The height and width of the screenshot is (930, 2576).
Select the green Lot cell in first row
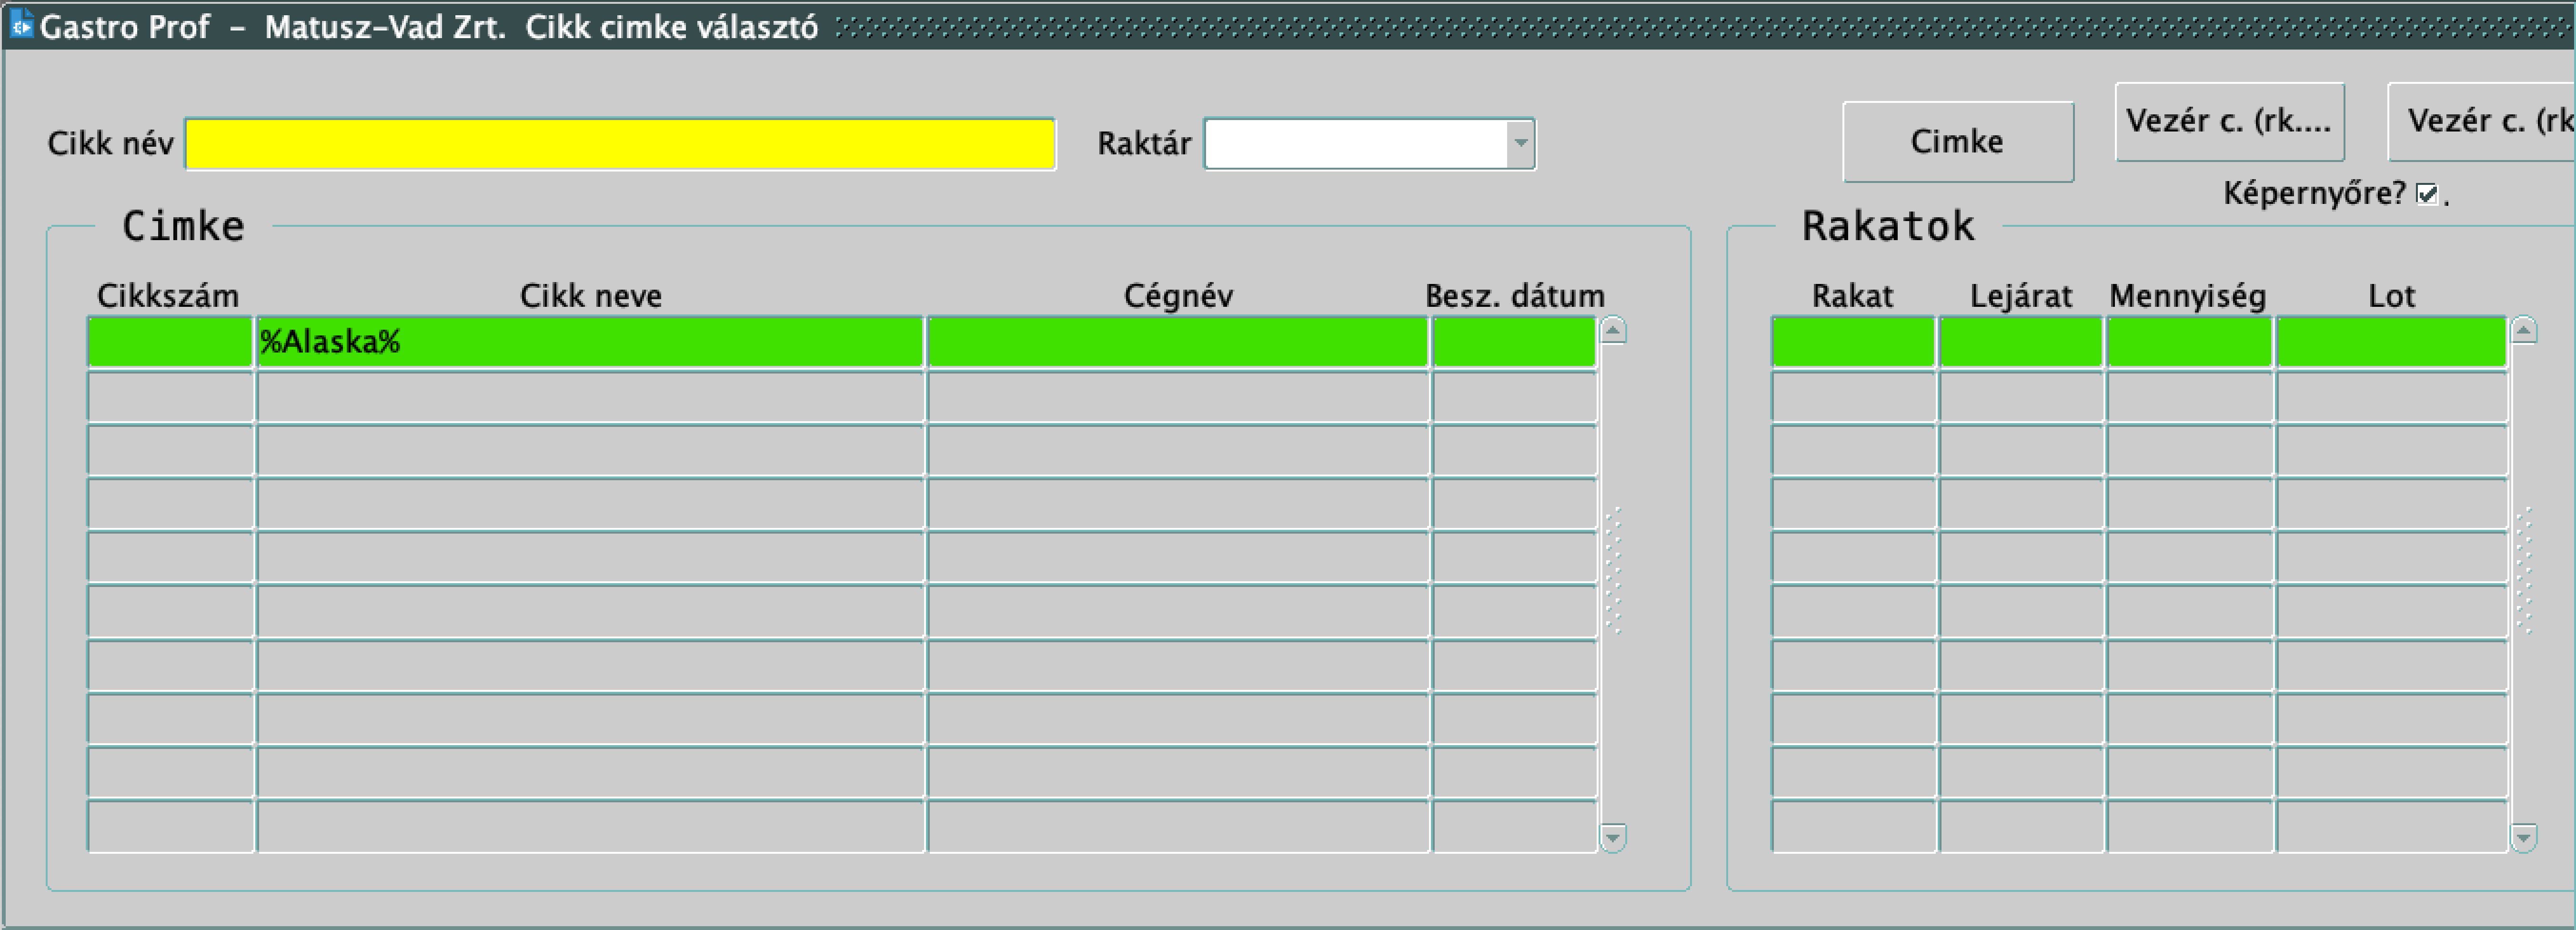[x=2391, y=342]
